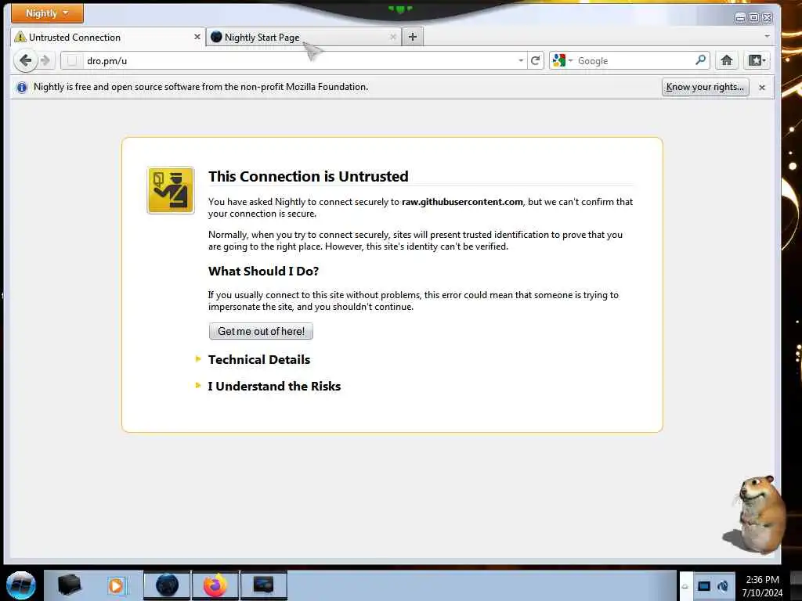The width and height of the screenshot is (802, 601).
Task: Open the list all tabs dropdown arrow
Action: 767,36
